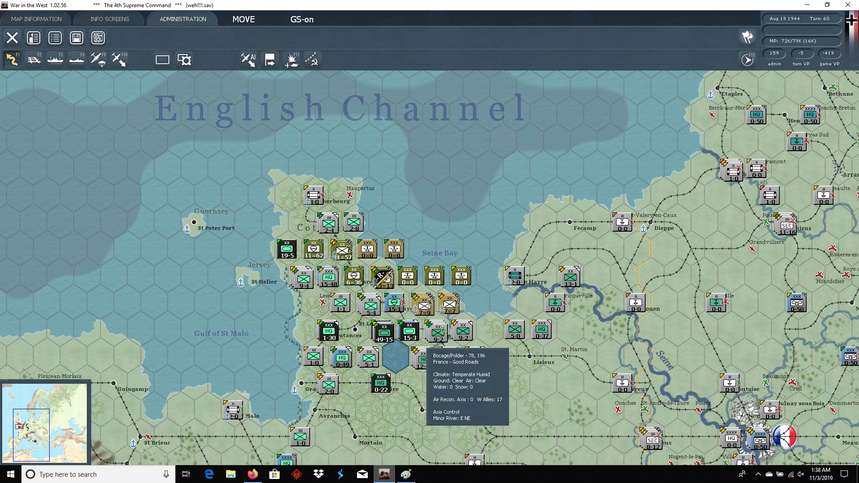Screen dimensions: 859x483
Task: Click the taskbar search box
Action: 98,474
